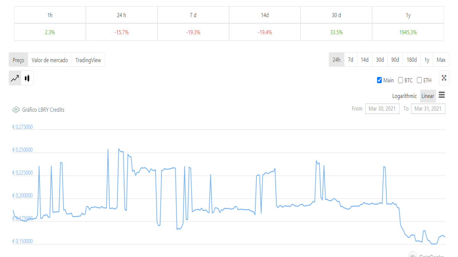The height and width of the screenshot is (257, 458).
Task: Click the 2.3% one-hour change value
Action: 50,32
